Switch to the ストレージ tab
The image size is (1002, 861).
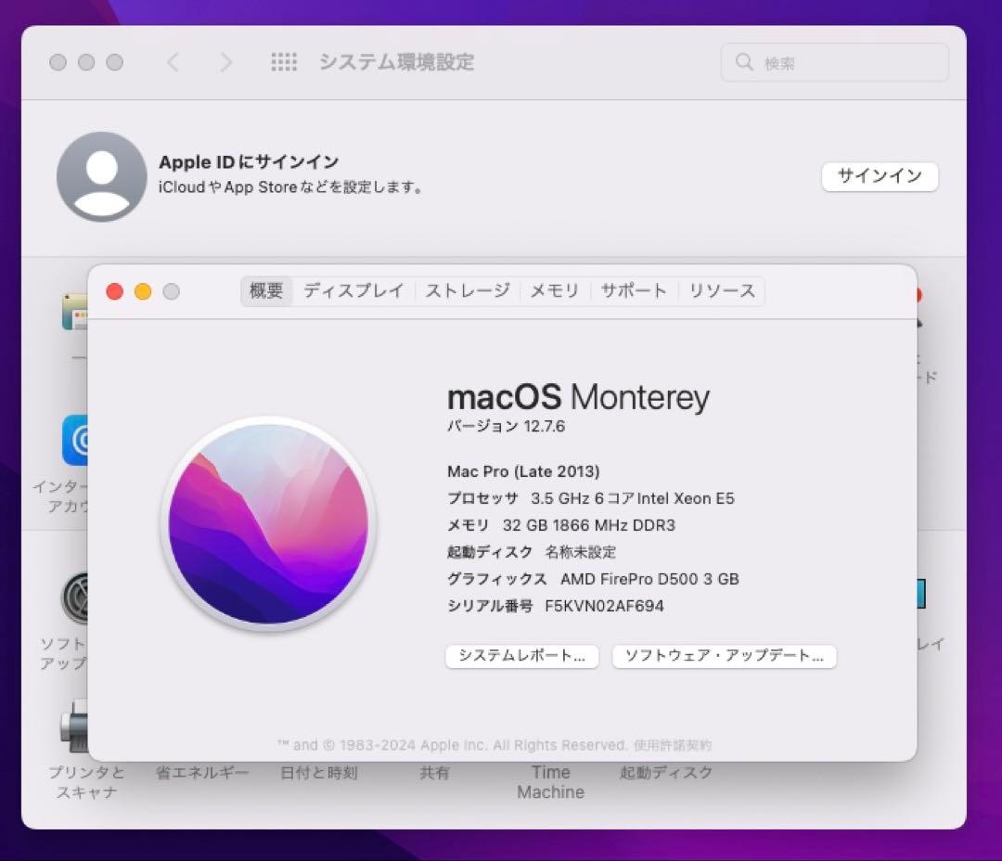[467, 290]
